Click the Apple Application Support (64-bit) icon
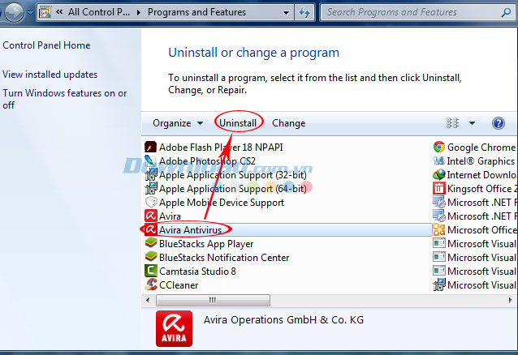The image size is (518, 355). [151, 188]
